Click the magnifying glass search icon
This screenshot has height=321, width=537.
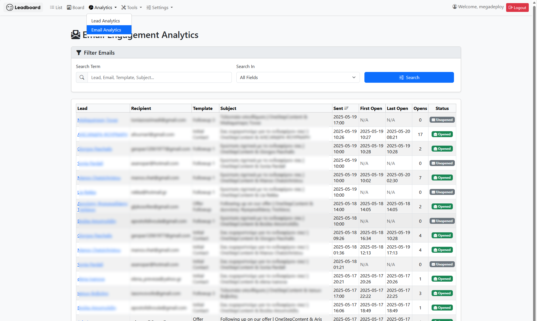82,77
